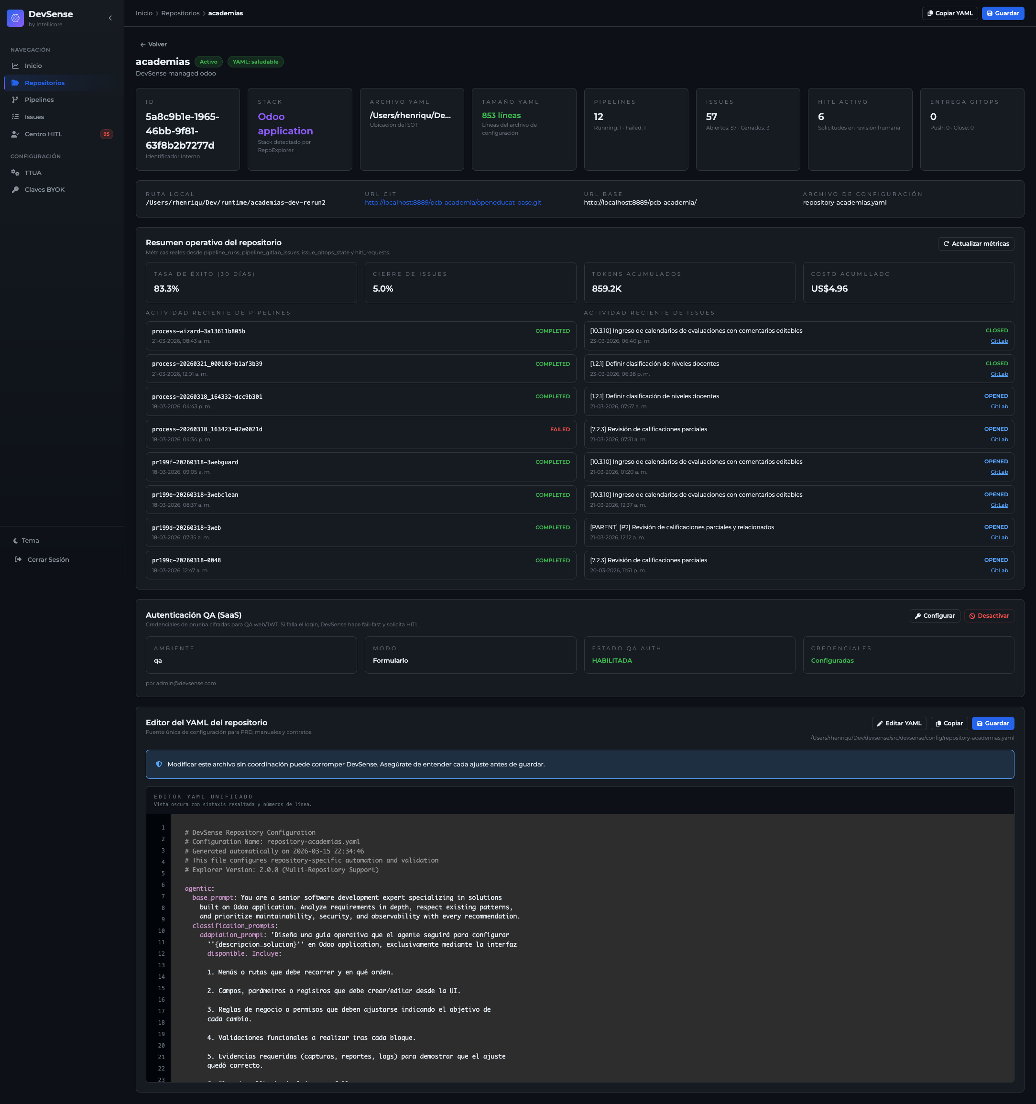Refresh with the Actualizar métricas button

pyautogui.click(x=975, y=243)
